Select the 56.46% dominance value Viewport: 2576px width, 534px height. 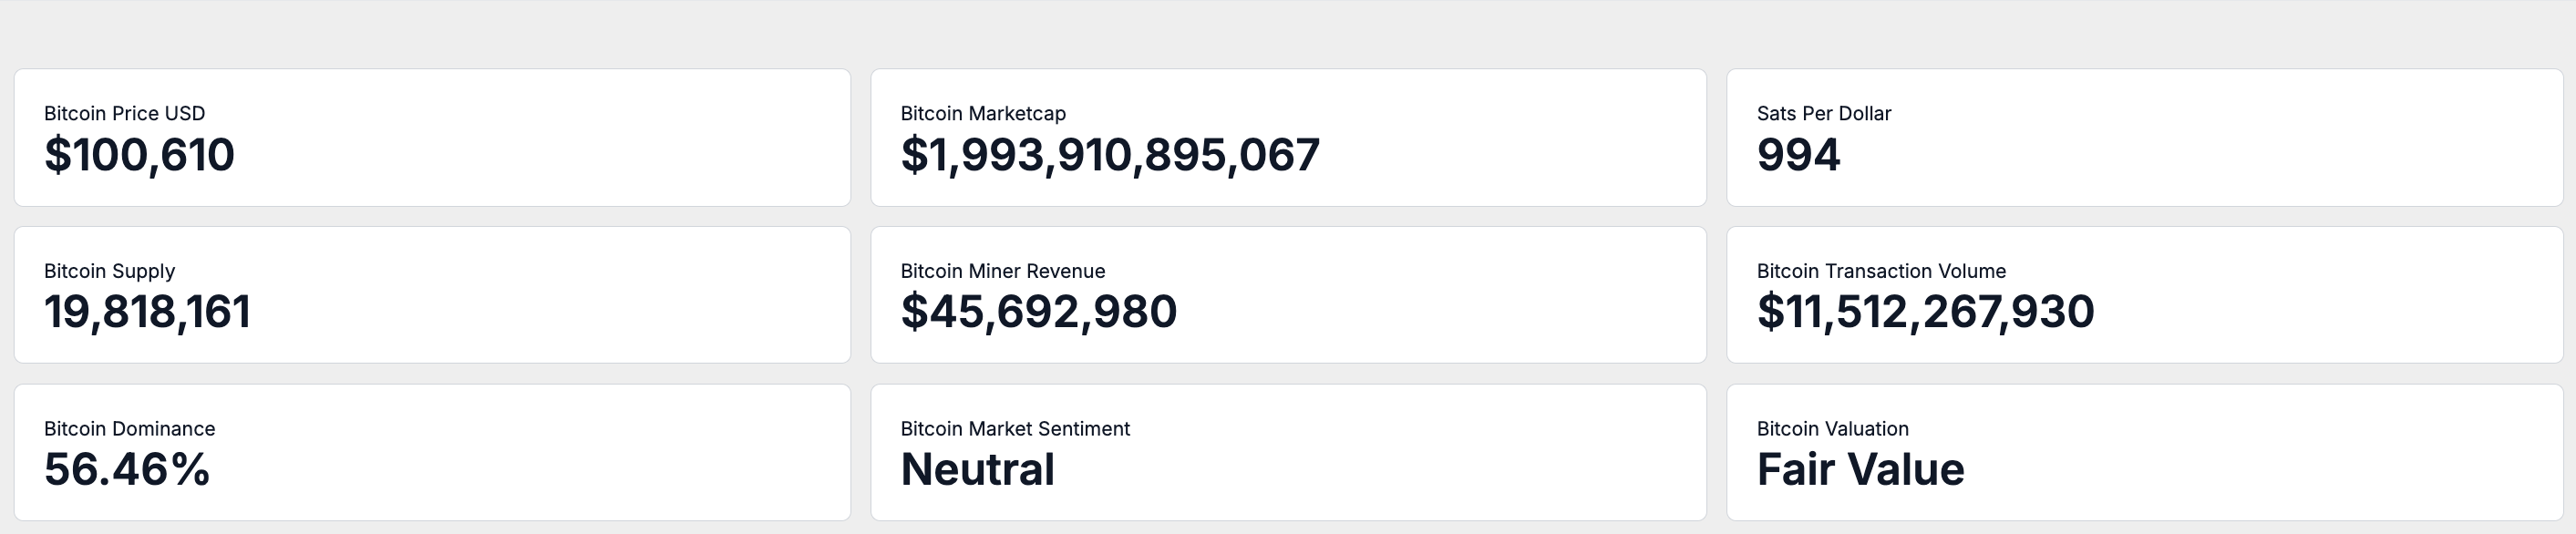tap(127, 469)
